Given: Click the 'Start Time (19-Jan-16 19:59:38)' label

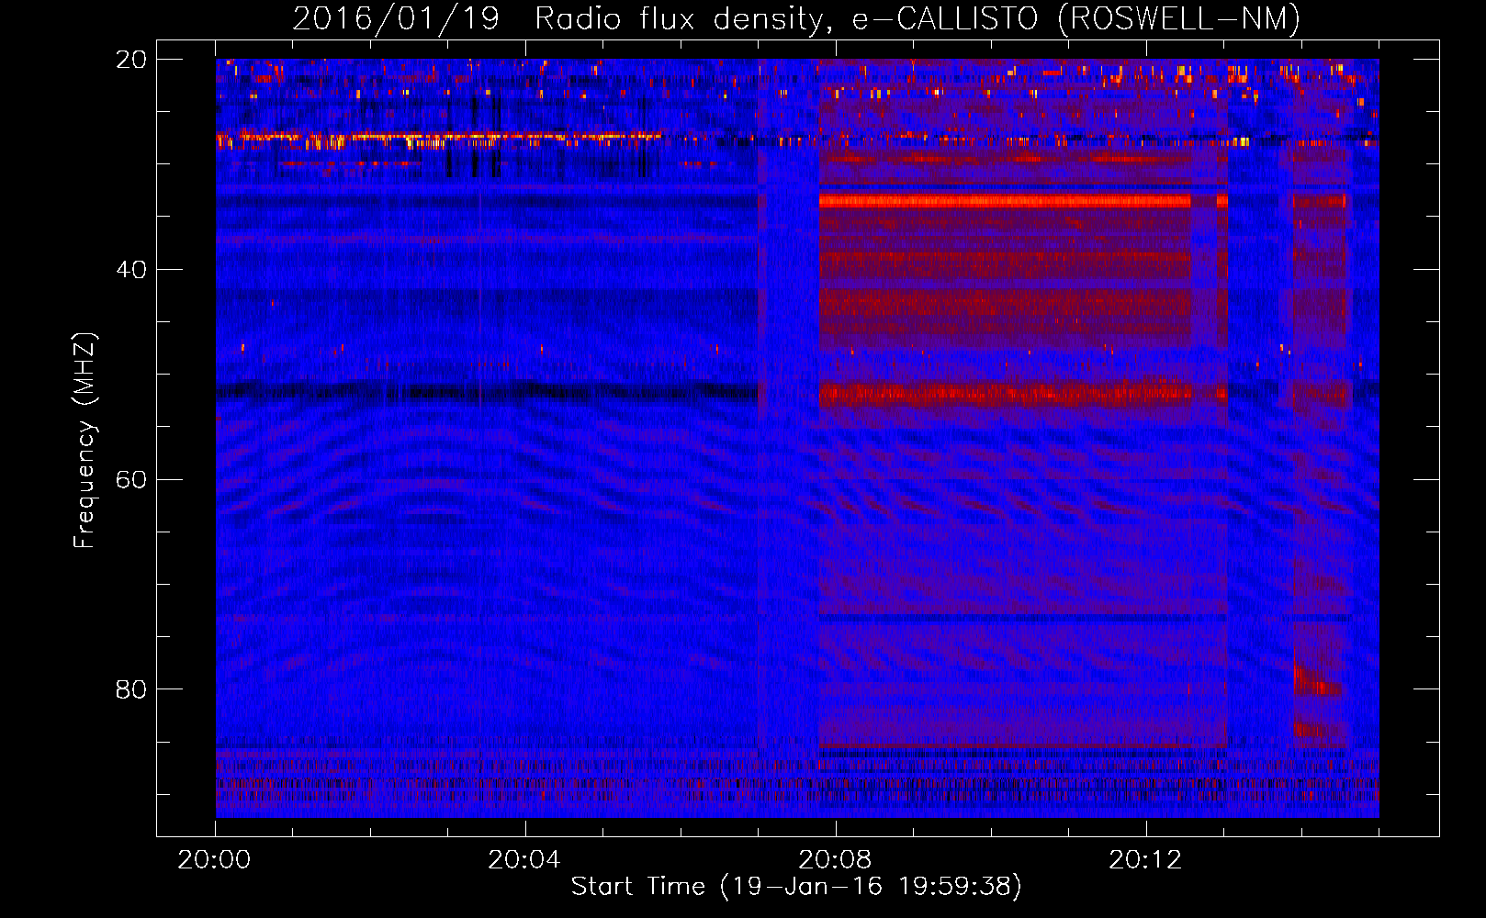Looking at the screenshot, I should point(796,887).
